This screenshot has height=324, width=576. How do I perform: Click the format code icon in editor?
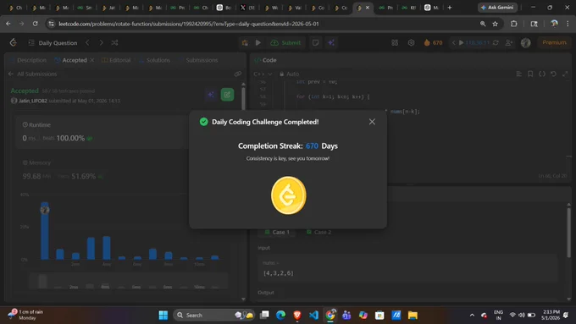click(x=519, y=74)
